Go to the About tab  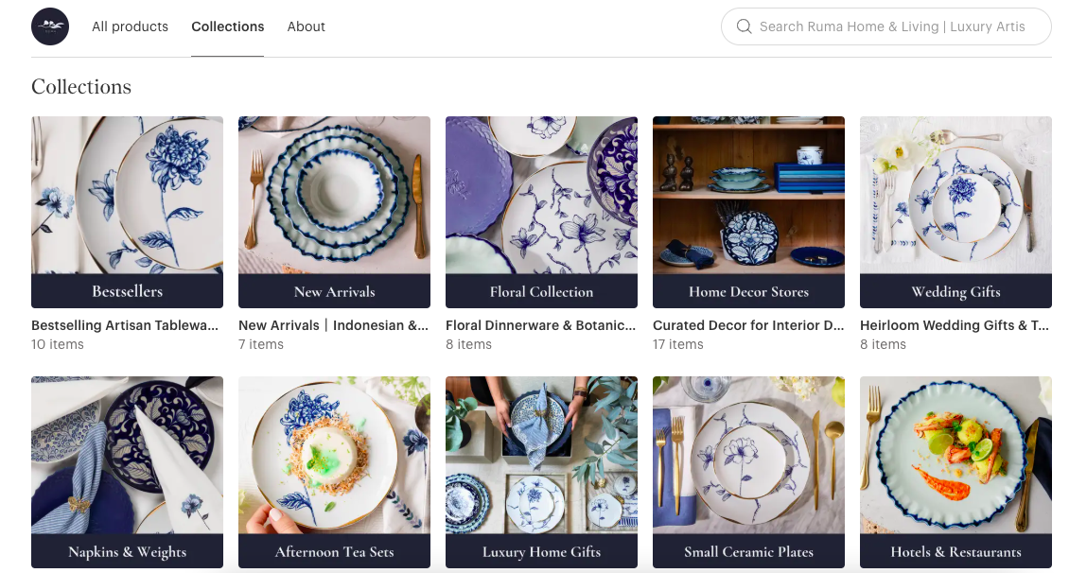coord(306,26)
